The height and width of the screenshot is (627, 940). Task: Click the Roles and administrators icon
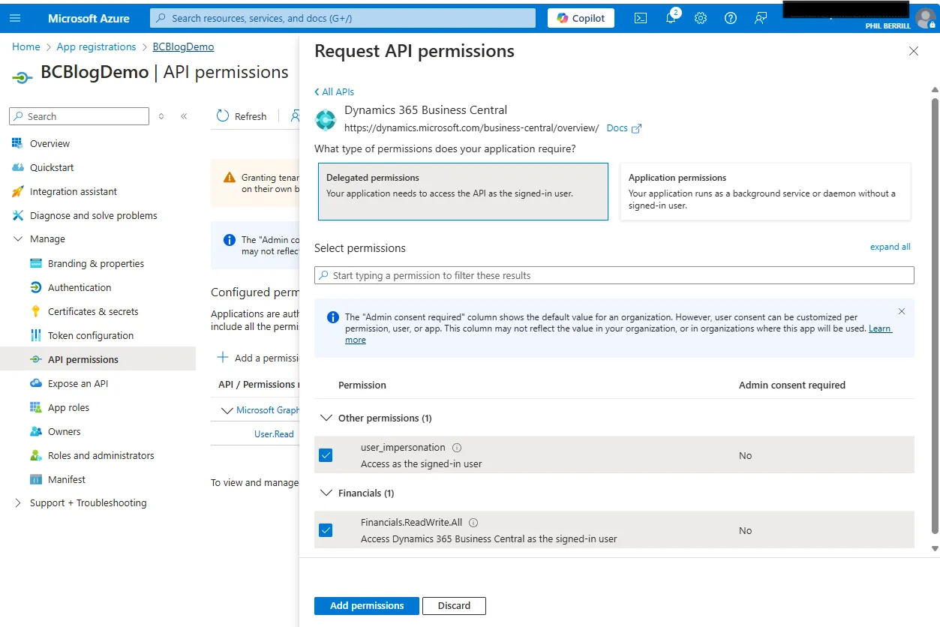(x=35, y=455)
